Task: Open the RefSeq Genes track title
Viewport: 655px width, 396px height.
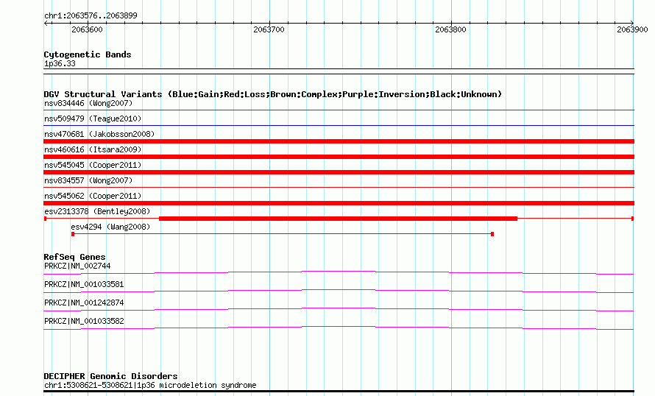Action: (74, 257)
